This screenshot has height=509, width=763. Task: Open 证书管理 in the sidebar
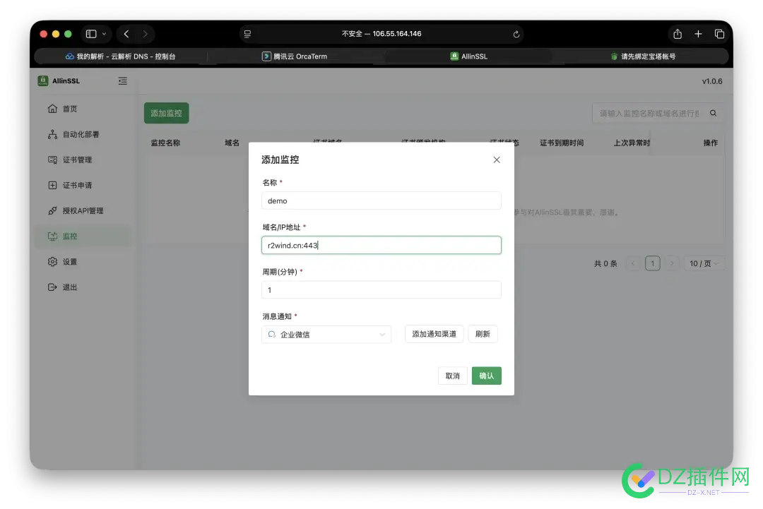tap(83, 160)
